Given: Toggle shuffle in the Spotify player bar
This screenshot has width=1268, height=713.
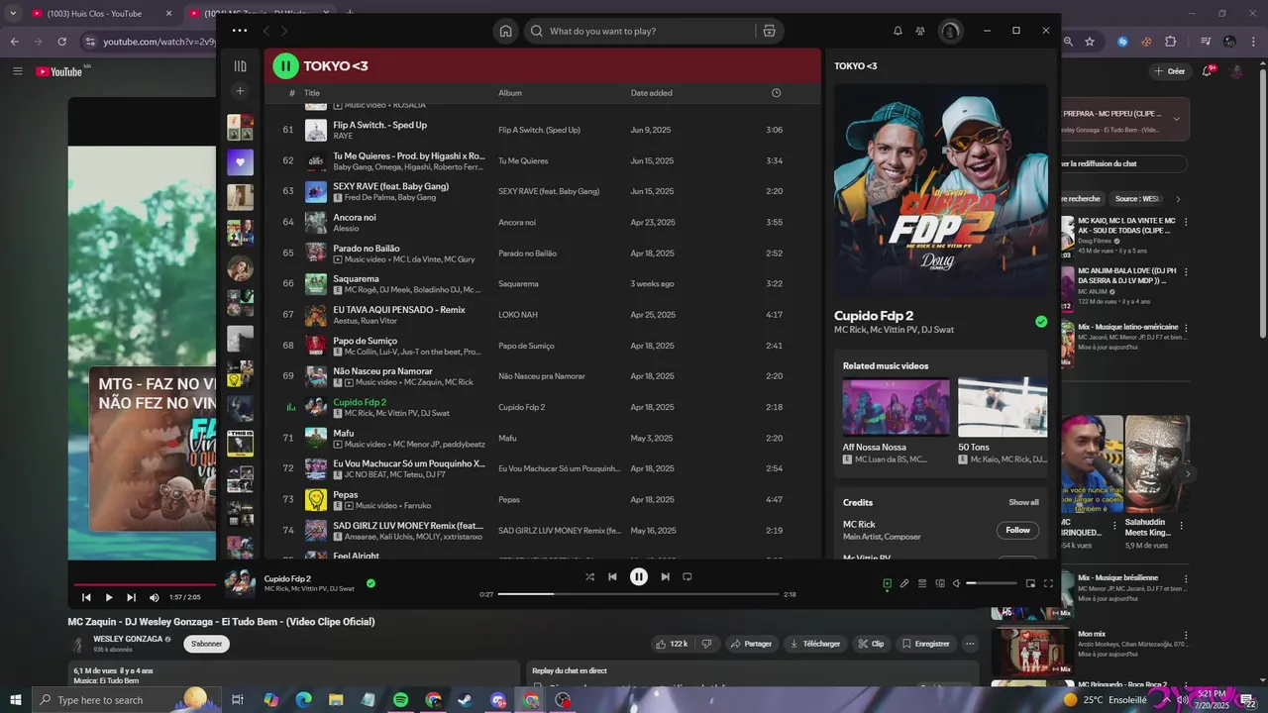Looking at the screenshot, I should (x=589, y=576).
